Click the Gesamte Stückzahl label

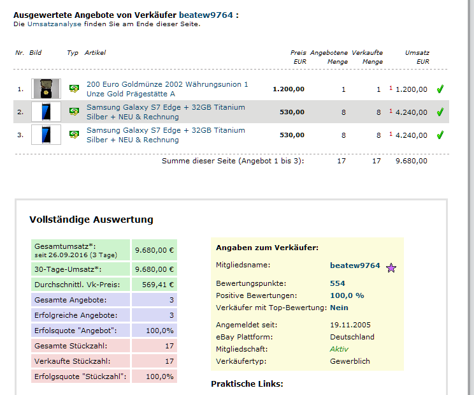(71, 346)
